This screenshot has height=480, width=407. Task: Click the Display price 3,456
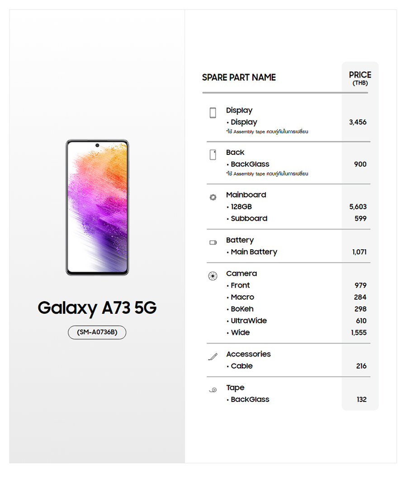point(358,122)
